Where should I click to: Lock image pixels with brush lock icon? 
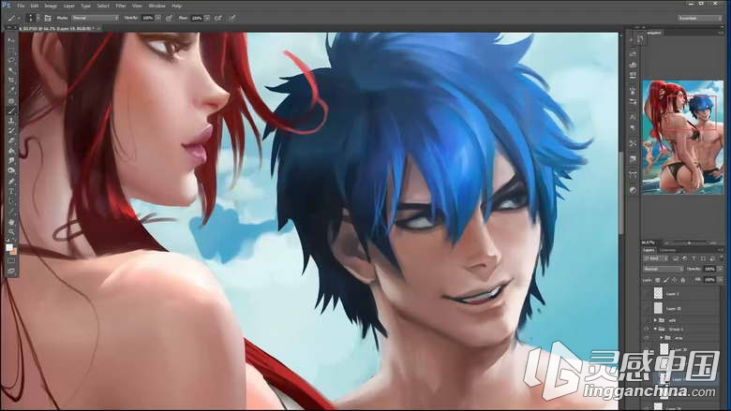pyautogui.click(x=665, y=280)
